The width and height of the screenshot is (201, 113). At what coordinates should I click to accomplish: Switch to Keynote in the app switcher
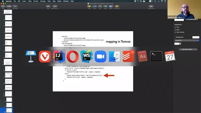tap(31, 56)
